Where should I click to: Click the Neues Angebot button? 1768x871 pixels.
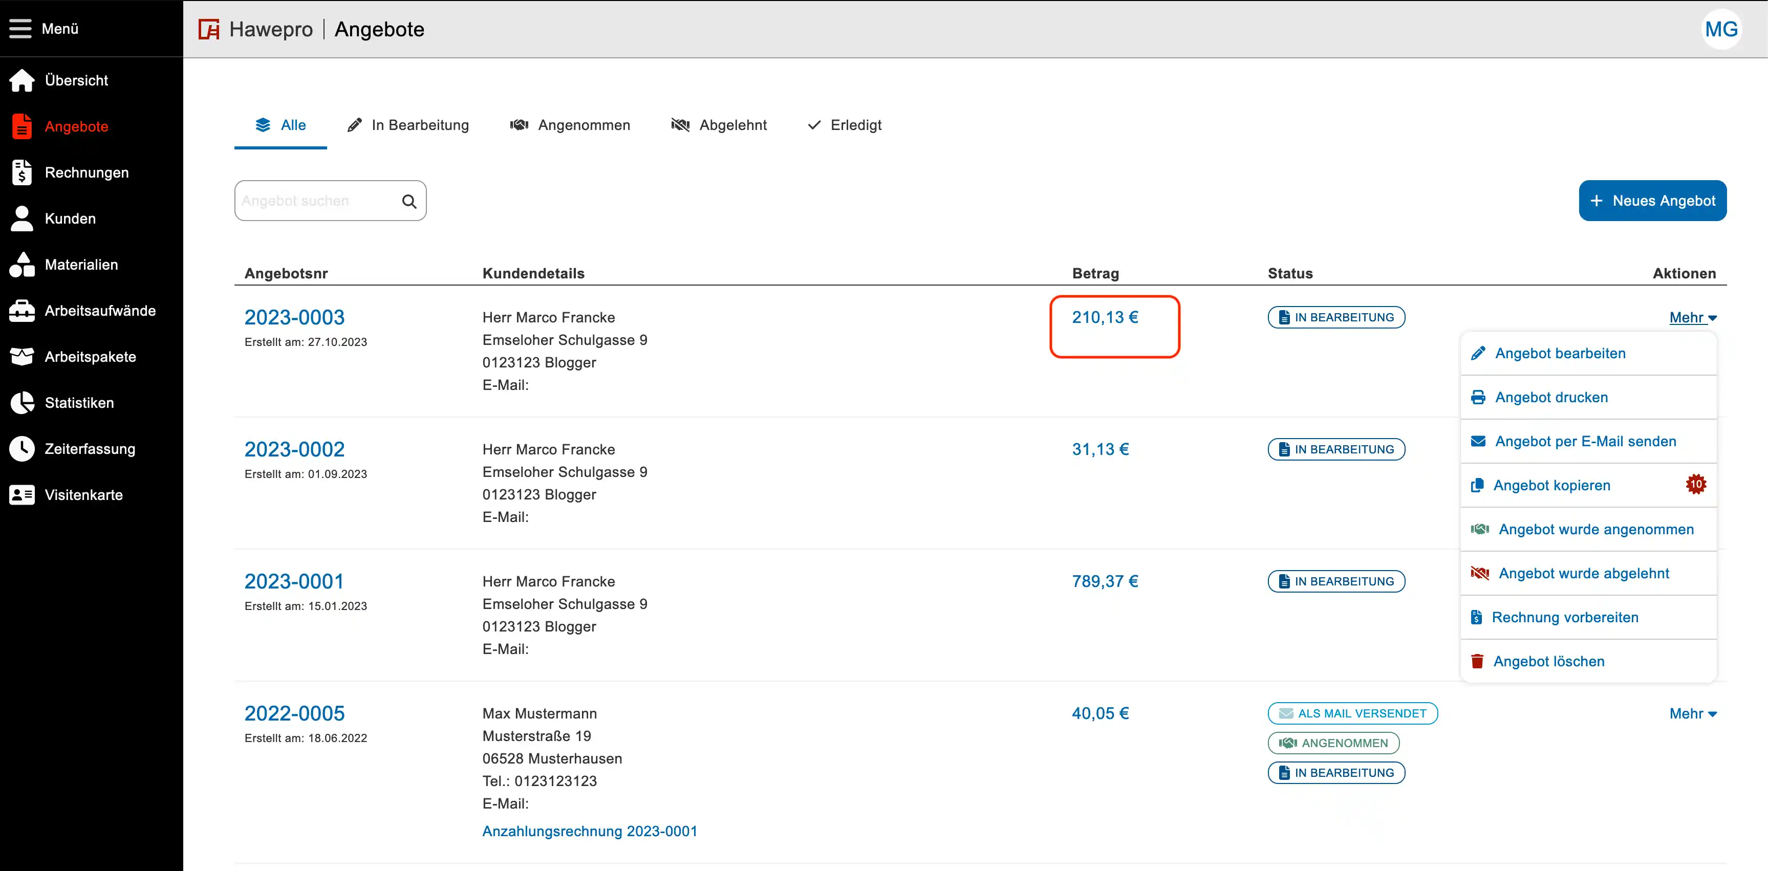(x=1652, y=201)
